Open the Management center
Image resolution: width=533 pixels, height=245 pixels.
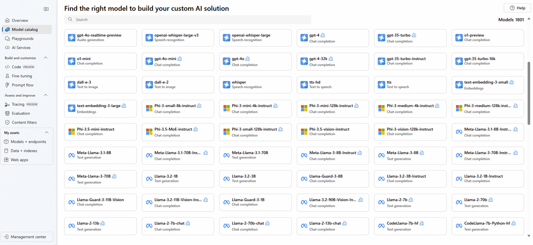pos(28,237)
